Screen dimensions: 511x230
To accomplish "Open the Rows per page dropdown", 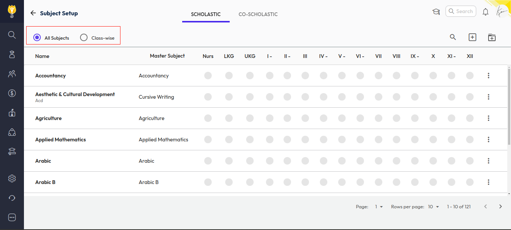I will click(x=434, y=206).
